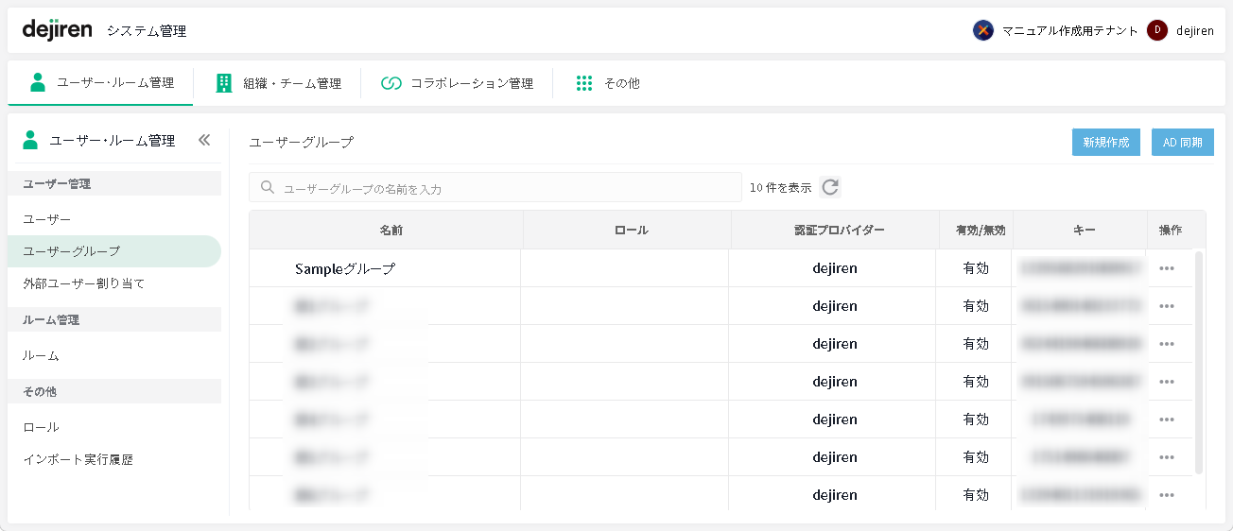Viewport: 1233px width, 531px height.
Task: Click the tenant icon beside マニュアル作成用テナント
Action: (x=983, y=30)
